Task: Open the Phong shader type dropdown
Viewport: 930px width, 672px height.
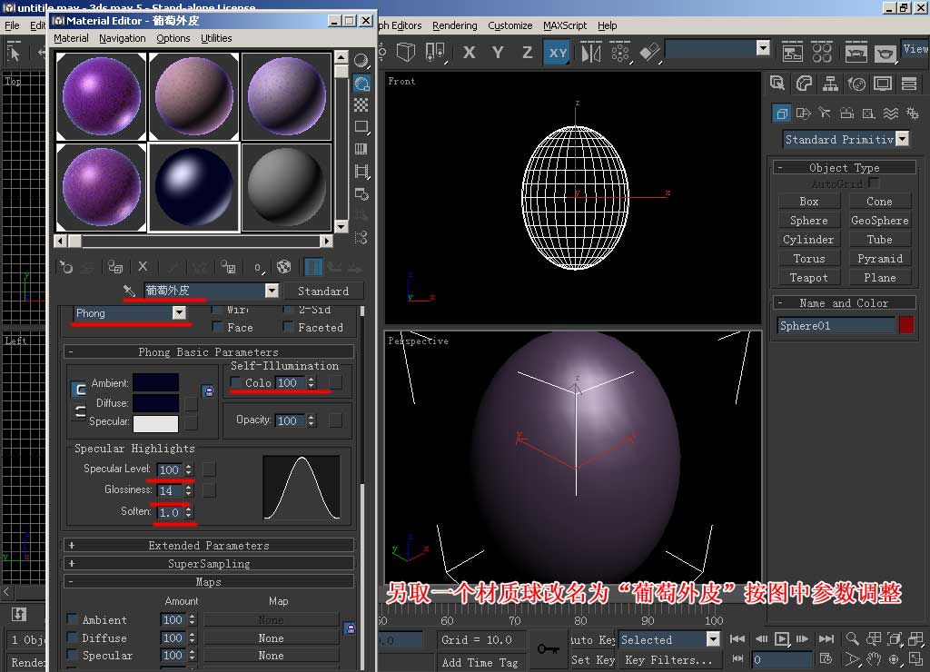Action: click(179, 312)
